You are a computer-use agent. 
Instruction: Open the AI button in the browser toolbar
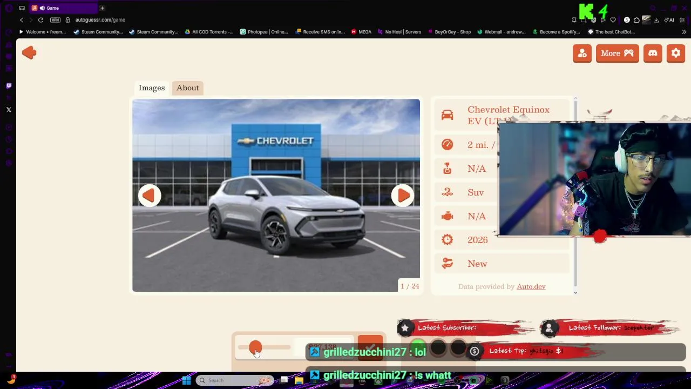[x=669, y=20]
